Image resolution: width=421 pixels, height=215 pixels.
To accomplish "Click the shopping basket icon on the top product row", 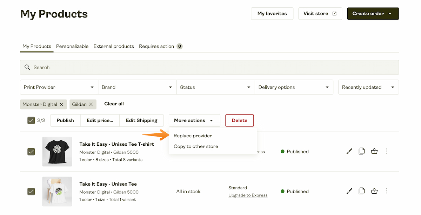I will coord(374,151).
